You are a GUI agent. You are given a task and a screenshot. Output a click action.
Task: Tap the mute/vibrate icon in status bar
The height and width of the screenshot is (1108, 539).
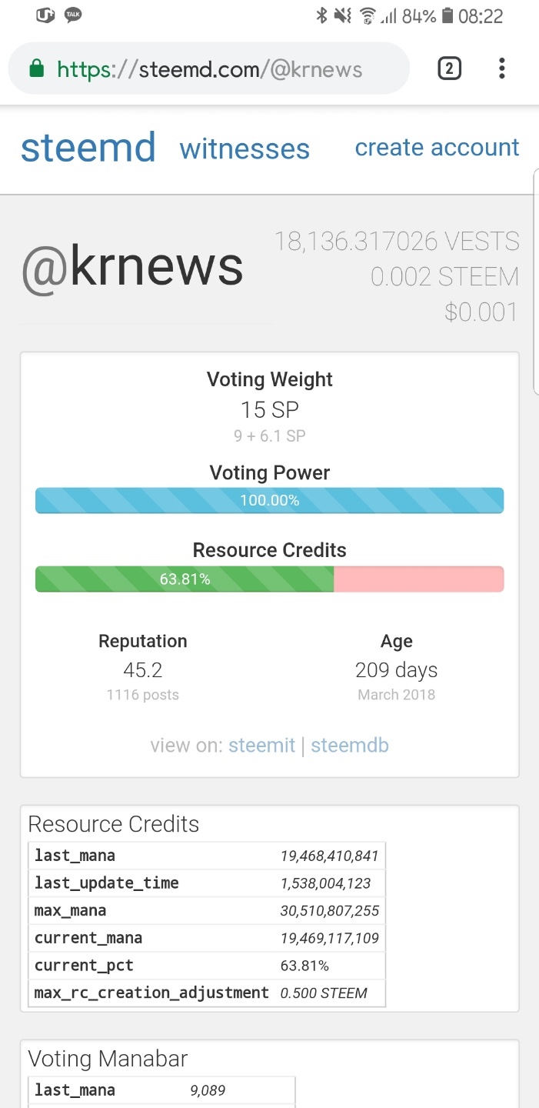(344, 15)
